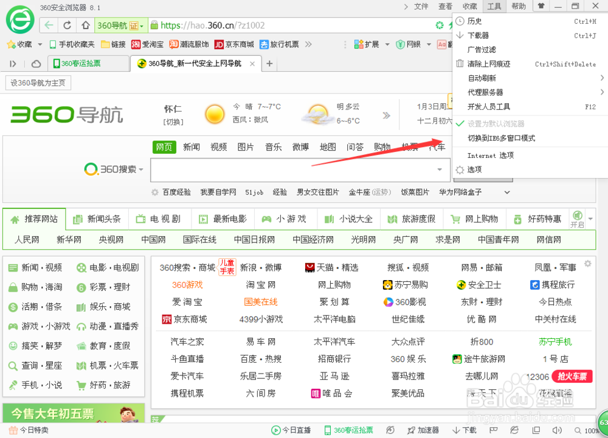Image resolution: width=608 pixels, height=438 pixels.
Task: Click the browser back arrow button
Action: tap(49, 26)
